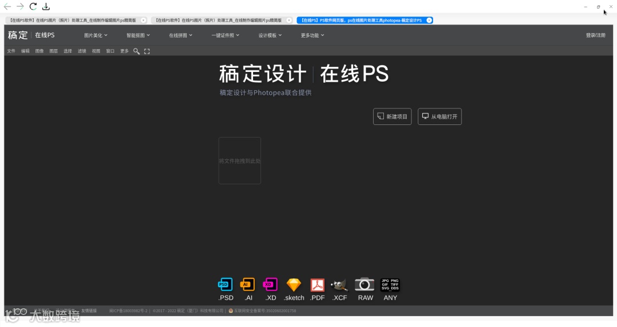
Task: Click the .XCF GIMP icon
Action: coord(339,285)
